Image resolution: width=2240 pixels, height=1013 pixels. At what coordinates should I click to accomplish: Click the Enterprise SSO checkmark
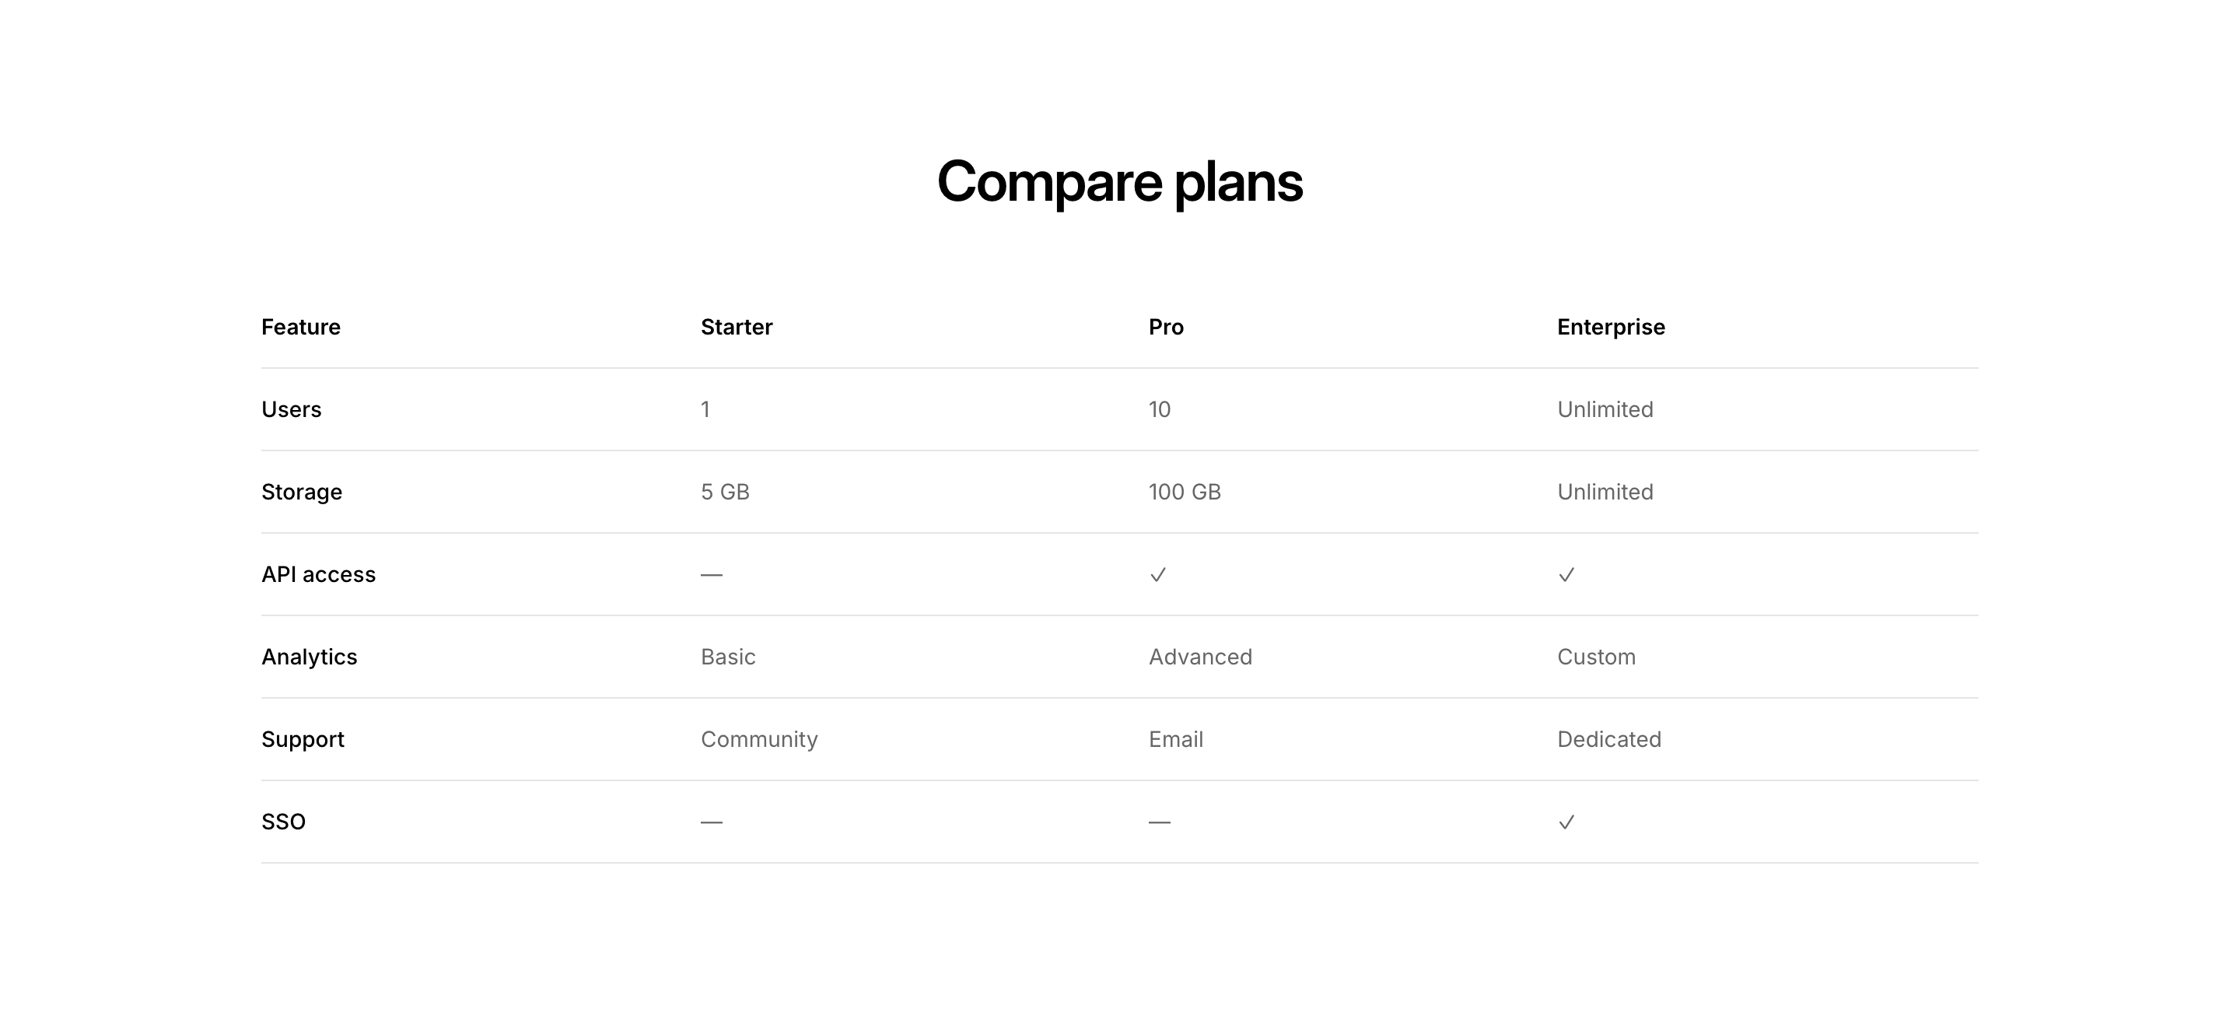pos(1566,822)
